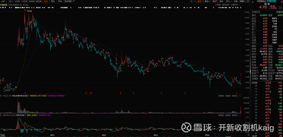This screenshot has width=283, height=137.
Task: Click the settings gear beside 日线前复权
Action: (21, 5)
